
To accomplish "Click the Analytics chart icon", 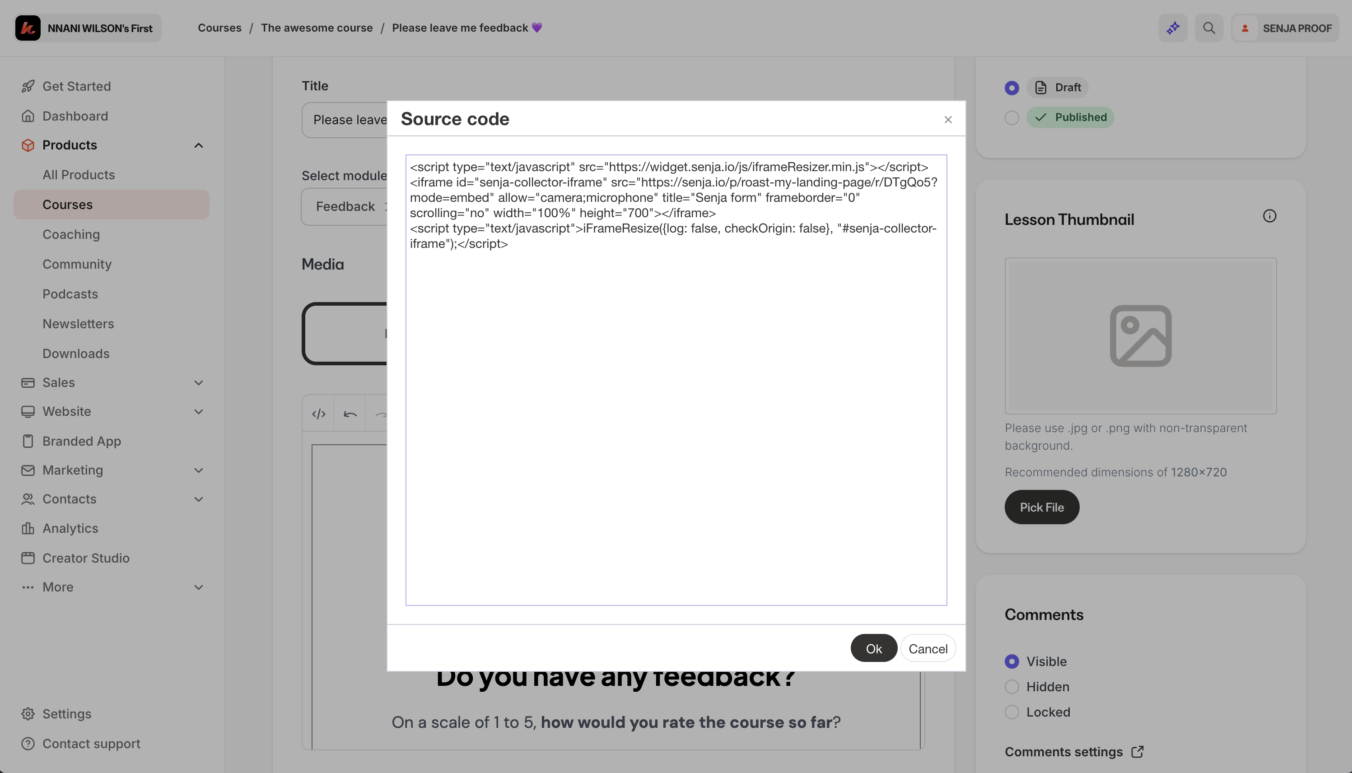I will click(x=28, y=528).
